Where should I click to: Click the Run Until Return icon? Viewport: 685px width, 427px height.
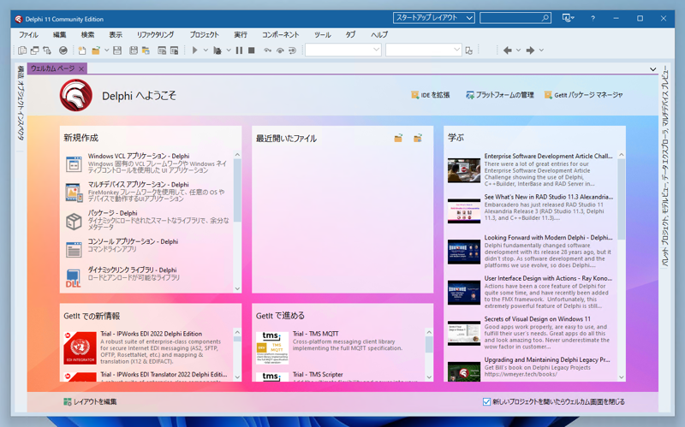292,50
